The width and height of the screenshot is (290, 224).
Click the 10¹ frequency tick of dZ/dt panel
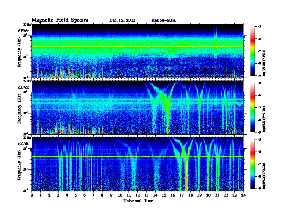25,148
